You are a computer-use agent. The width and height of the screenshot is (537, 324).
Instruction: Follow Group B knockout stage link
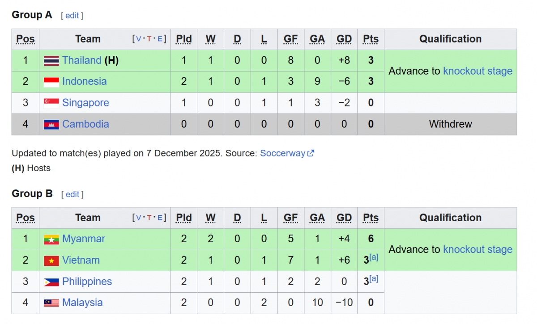[477, 250]
